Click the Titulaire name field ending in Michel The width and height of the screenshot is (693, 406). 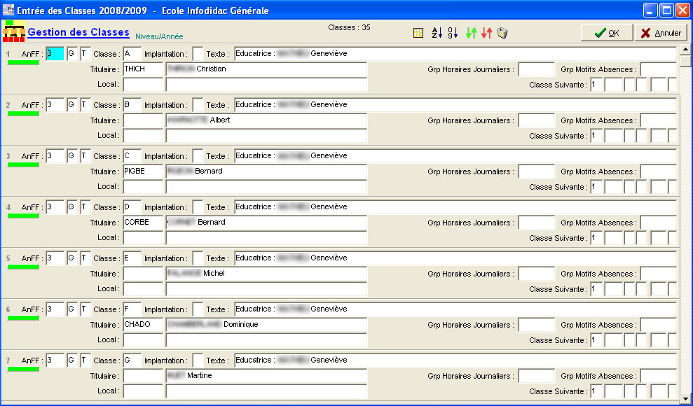click(x=266, y=274)
